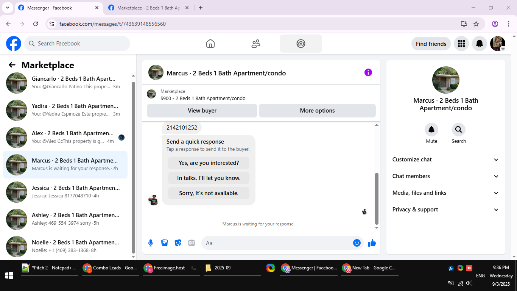Click the More options button

point(317,111)
